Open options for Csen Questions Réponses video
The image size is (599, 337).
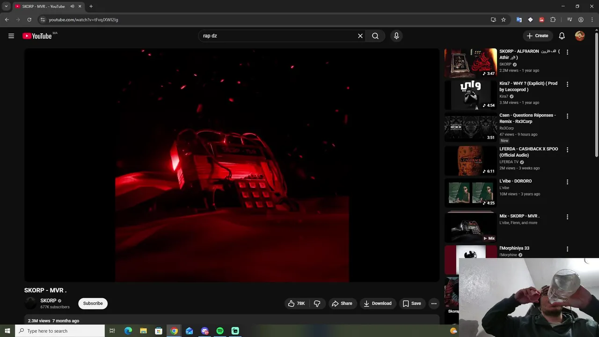tap(567, 116)
